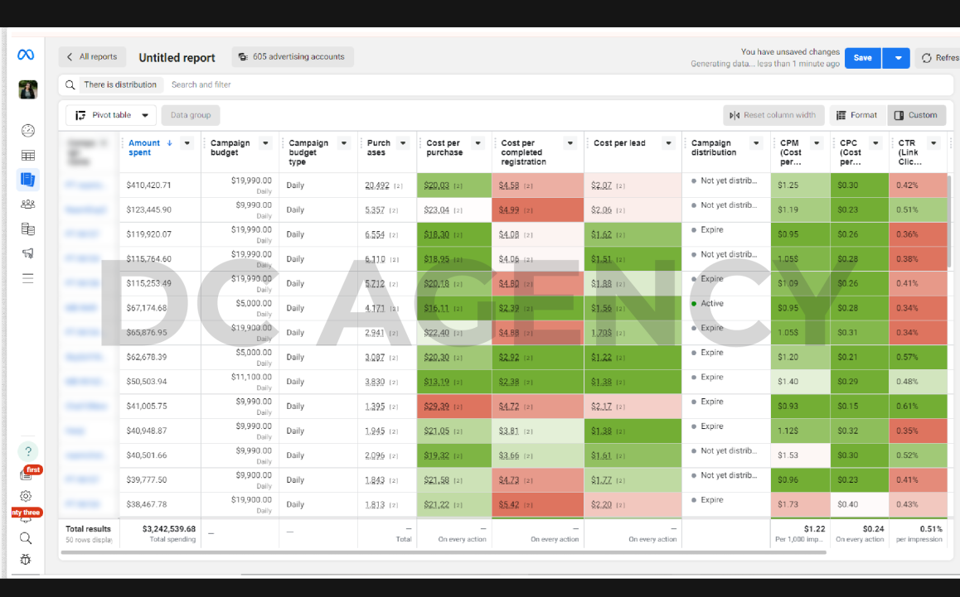Click the settings gear in sidebar

tap(26, 496)
